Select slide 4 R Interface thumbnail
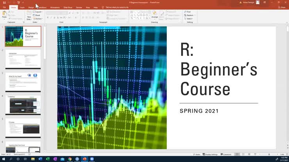 tap(23, 105)
